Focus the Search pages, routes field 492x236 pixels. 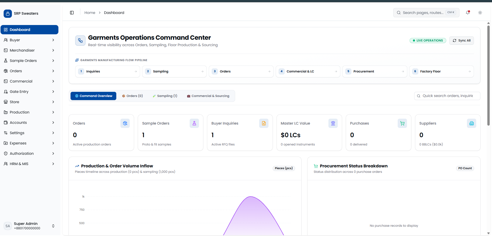(426, 13)
